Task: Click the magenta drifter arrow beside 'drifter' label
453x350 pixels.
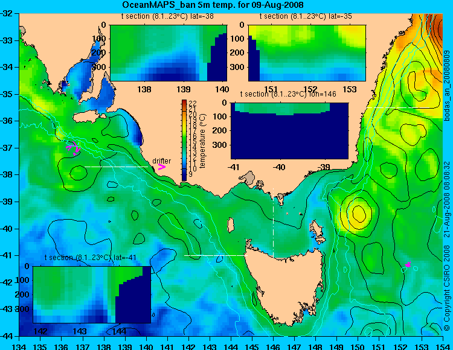Action: 162,167
